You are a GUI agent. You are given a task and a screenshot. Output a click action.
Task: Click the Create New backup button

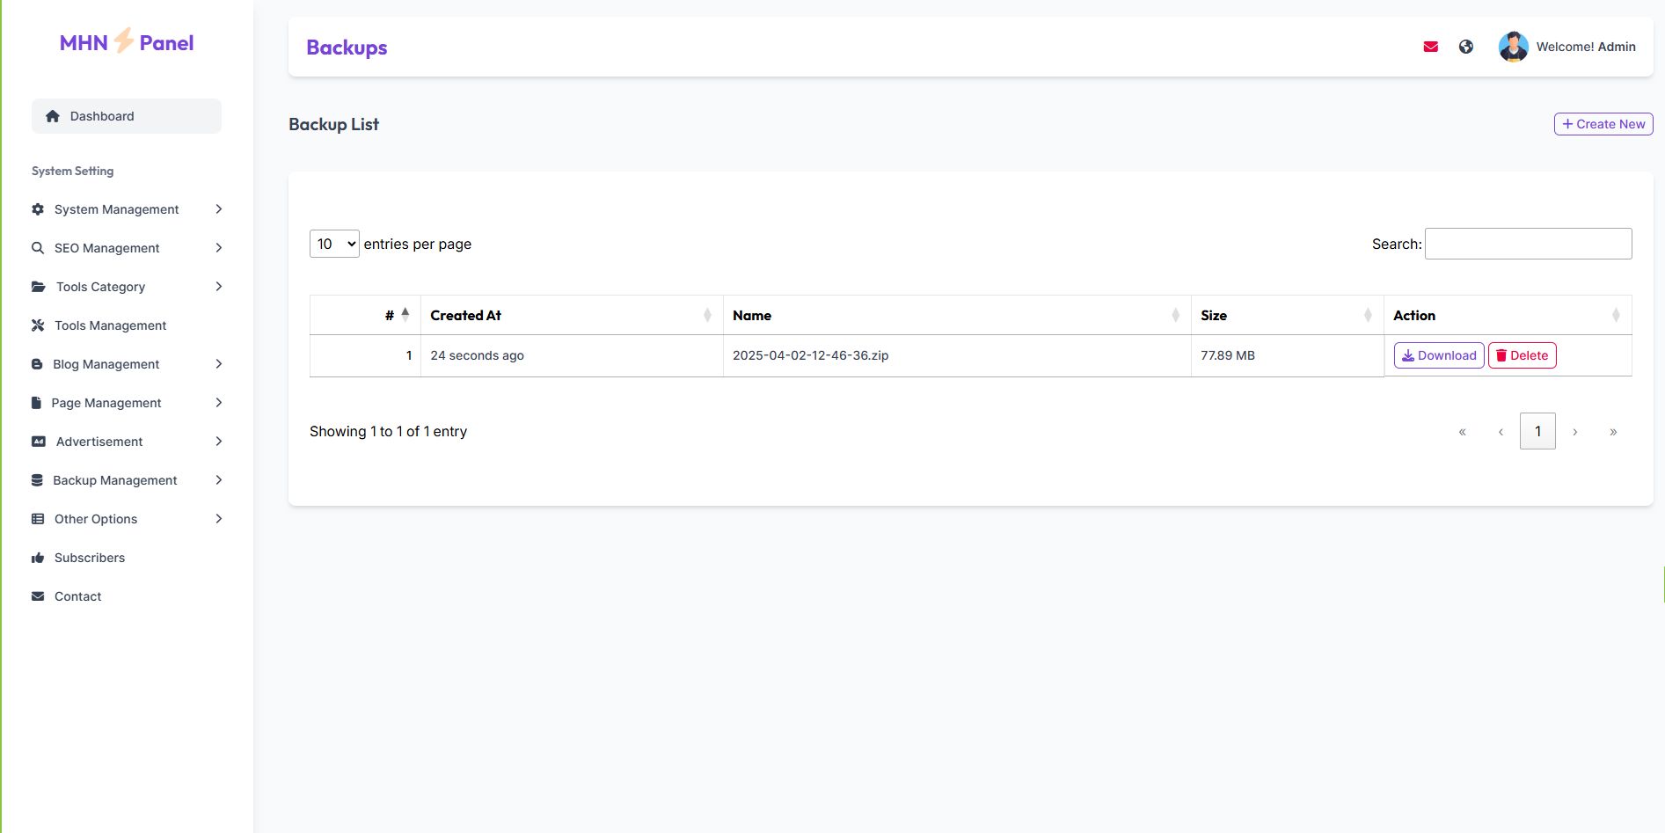point(1603,124)
